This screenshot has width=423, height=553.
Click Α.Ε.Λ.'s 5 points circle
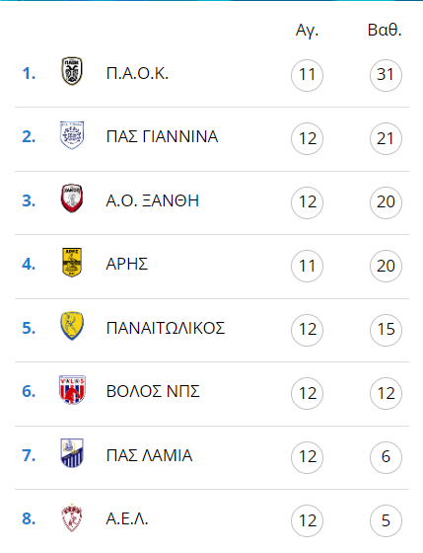point(386,521)
